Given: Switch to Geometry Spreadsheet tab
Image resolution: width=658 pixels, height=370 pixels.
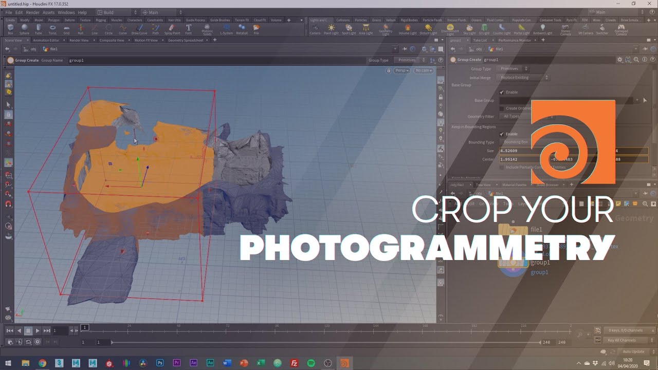Looking at the screenshot, I should [186, 40].
